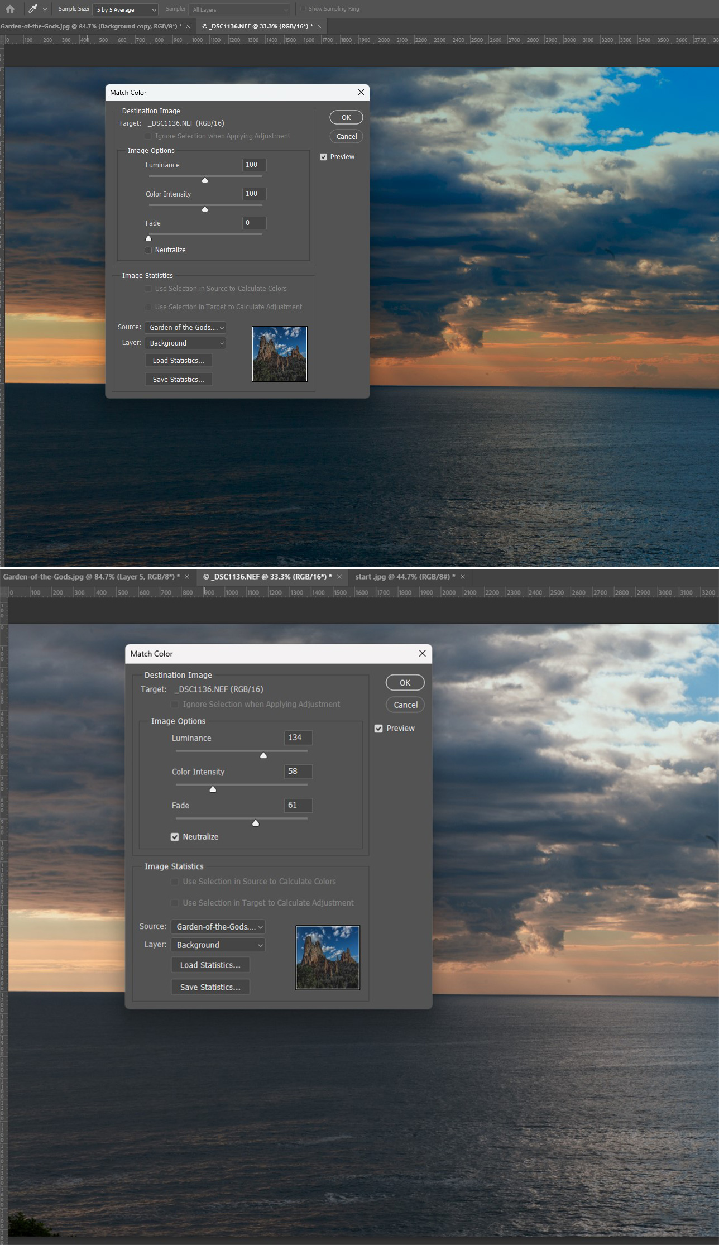
Task: Close the Match Color dialog showing Luminance 134
Action: [422, 653]
